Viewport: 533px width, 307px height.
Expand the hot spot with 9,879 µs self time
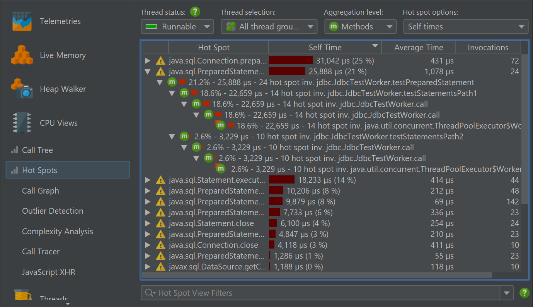tap(148, 202)
